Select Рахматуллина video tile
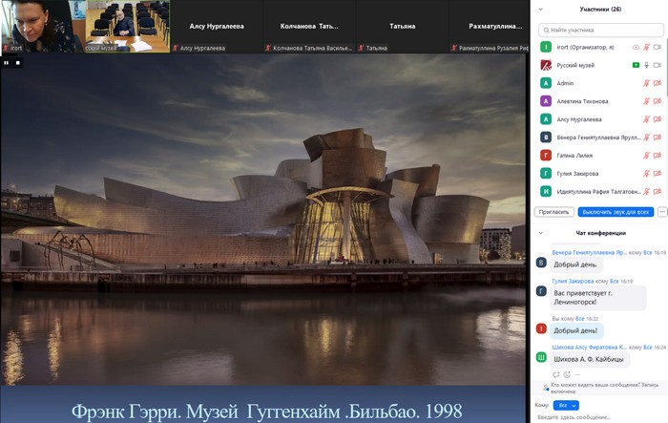The height and width of the screenshot is (423, 668). [489, 27]
